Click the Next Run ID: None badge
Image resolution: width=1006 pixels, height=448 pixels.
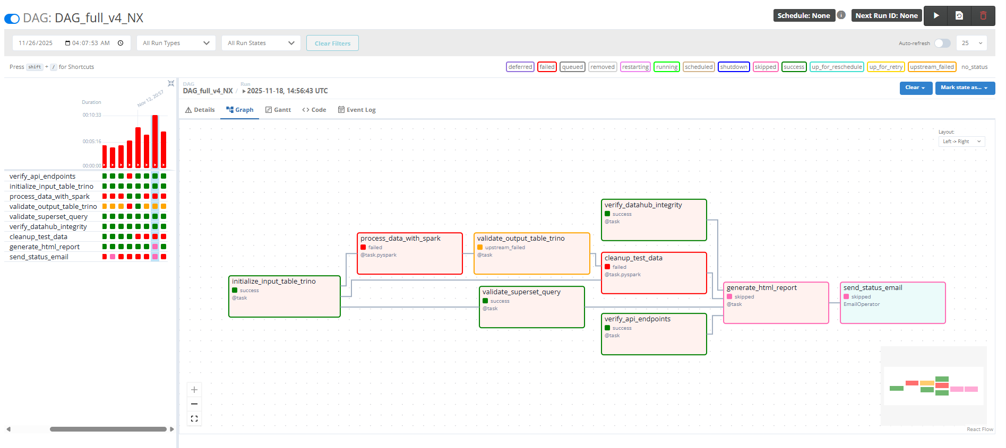click(x=886, y=15)
